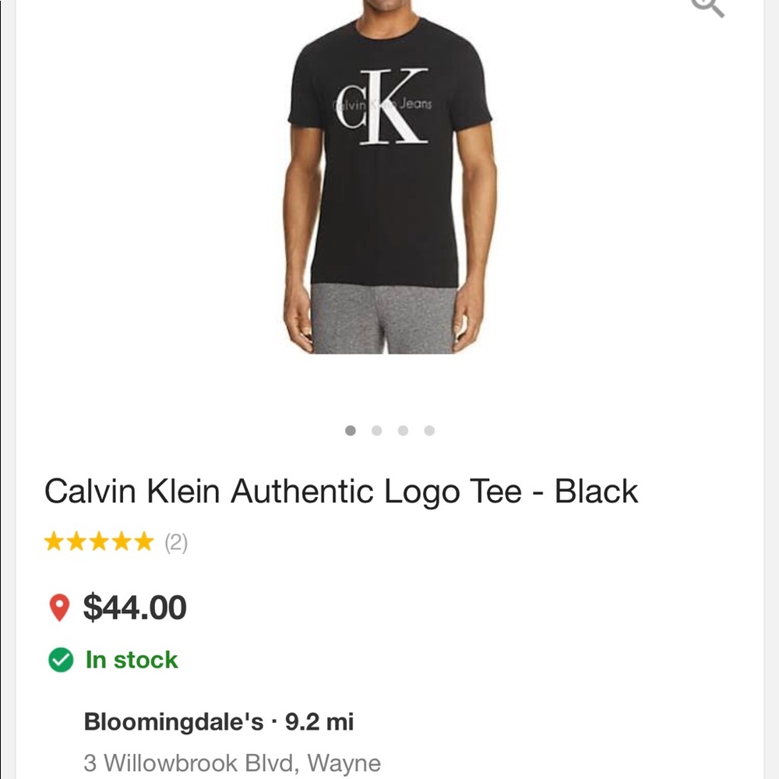
Task: Click the second star in the rating row
Action: point(77,541)
